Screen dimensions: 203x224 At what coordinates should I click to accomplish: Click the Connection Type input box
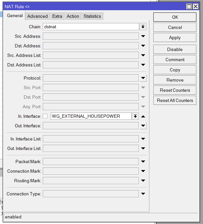point(91,194)
